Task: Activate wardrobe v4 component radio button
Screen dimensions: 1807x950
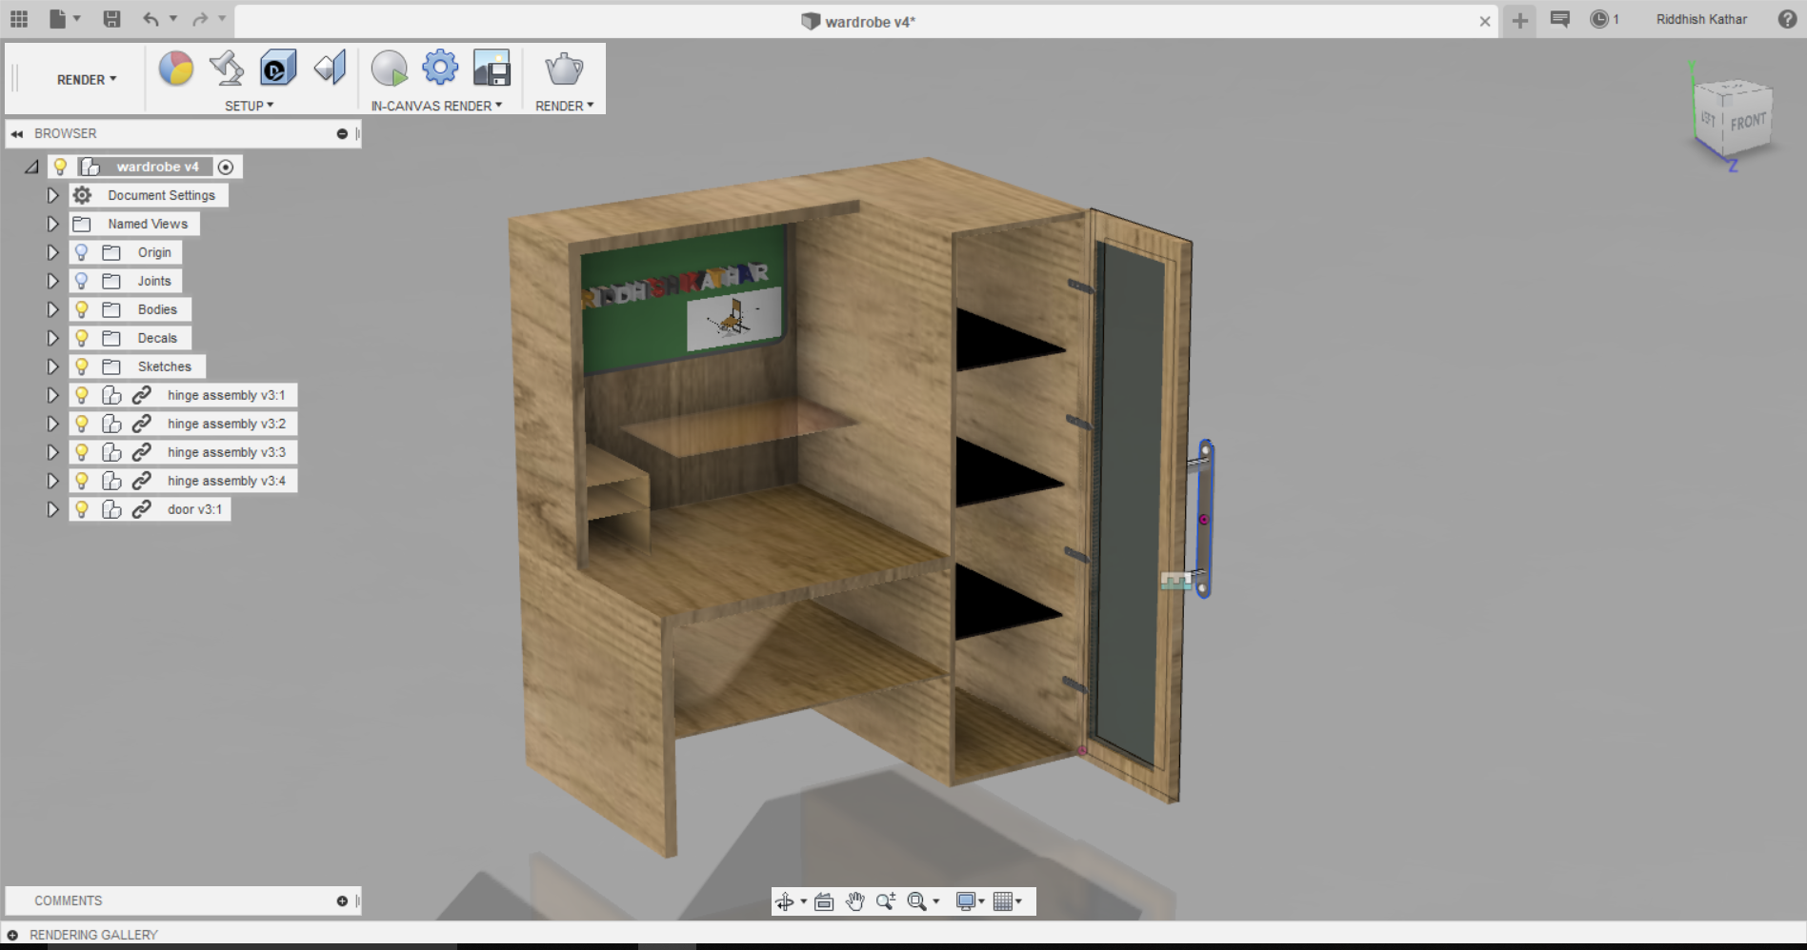Action: [226, 167]
